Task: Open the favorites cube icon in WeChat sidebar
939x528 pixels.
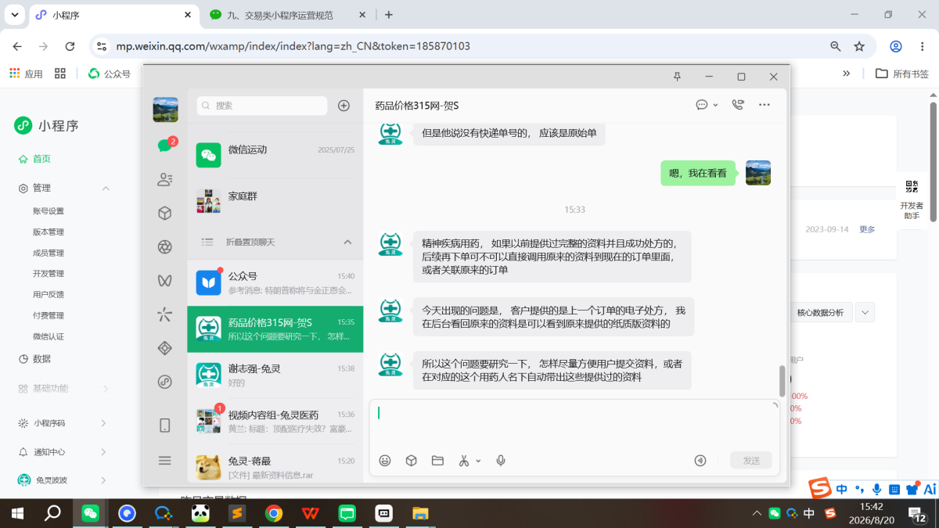Action: point(164,213)
